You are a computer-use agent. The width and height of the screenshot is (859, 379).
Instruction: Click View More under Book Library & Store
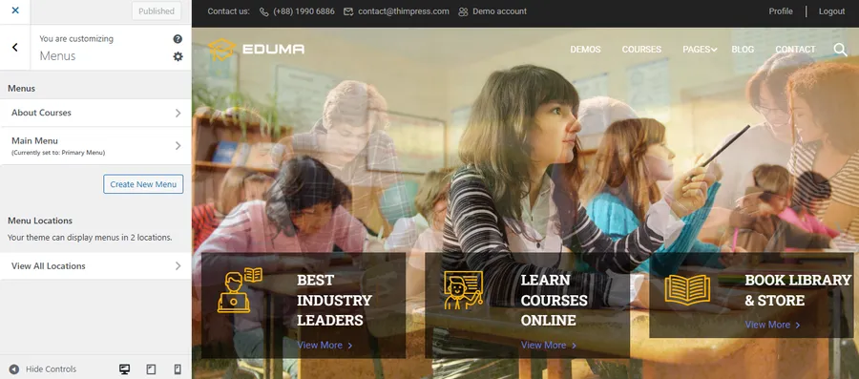coord(772,325)
